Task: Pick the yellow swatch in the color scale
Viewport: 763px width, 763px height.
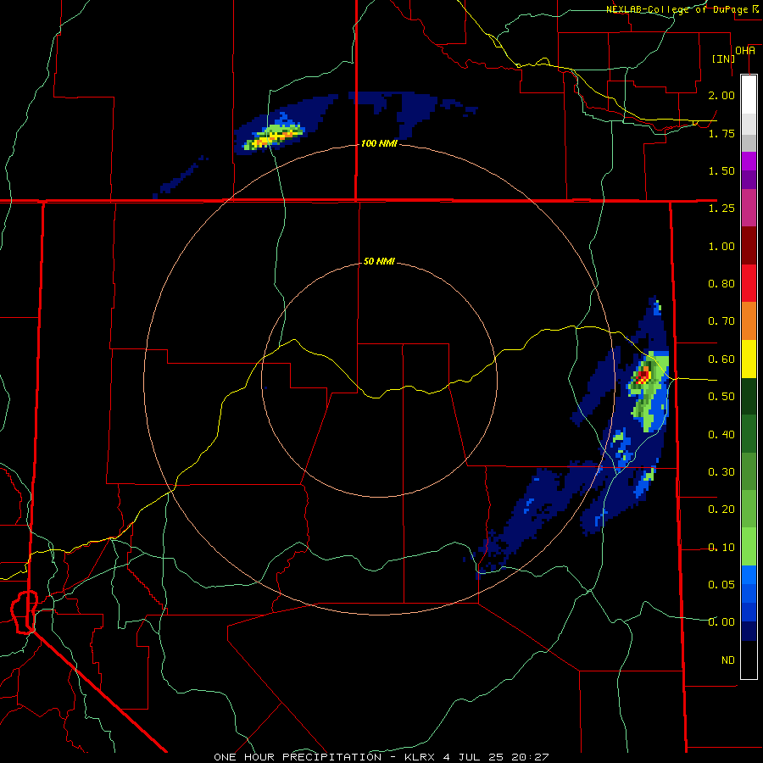Action: click(x=749, y=359)
